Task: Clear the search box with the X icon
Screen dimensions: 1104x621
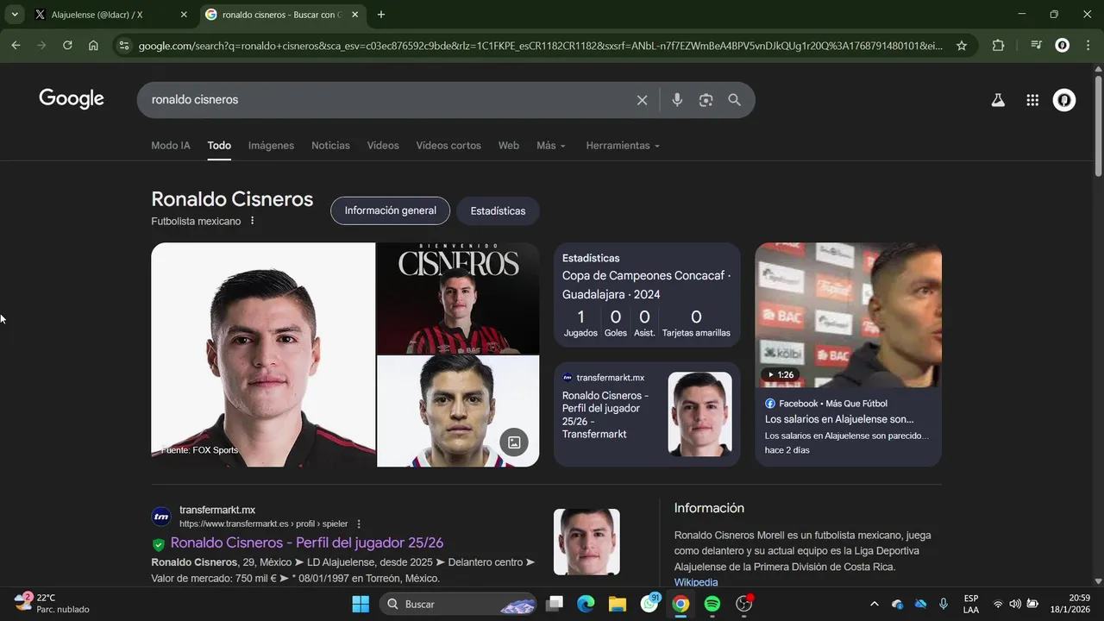Action: pos(642,100)
